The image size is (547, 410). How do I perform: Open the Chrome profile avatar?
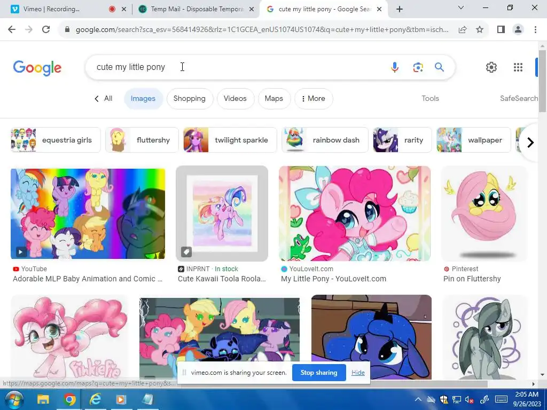[x=518, y=30]
